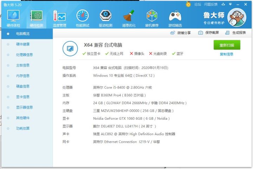Click the memory value 24 GB GLOWAY DDR4

click(x=140, y=103)
